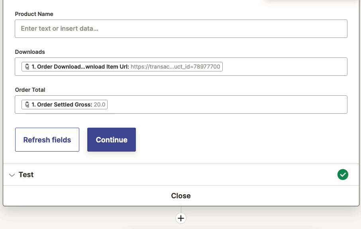Click the Refresh fields button

(x=47, y=140)
